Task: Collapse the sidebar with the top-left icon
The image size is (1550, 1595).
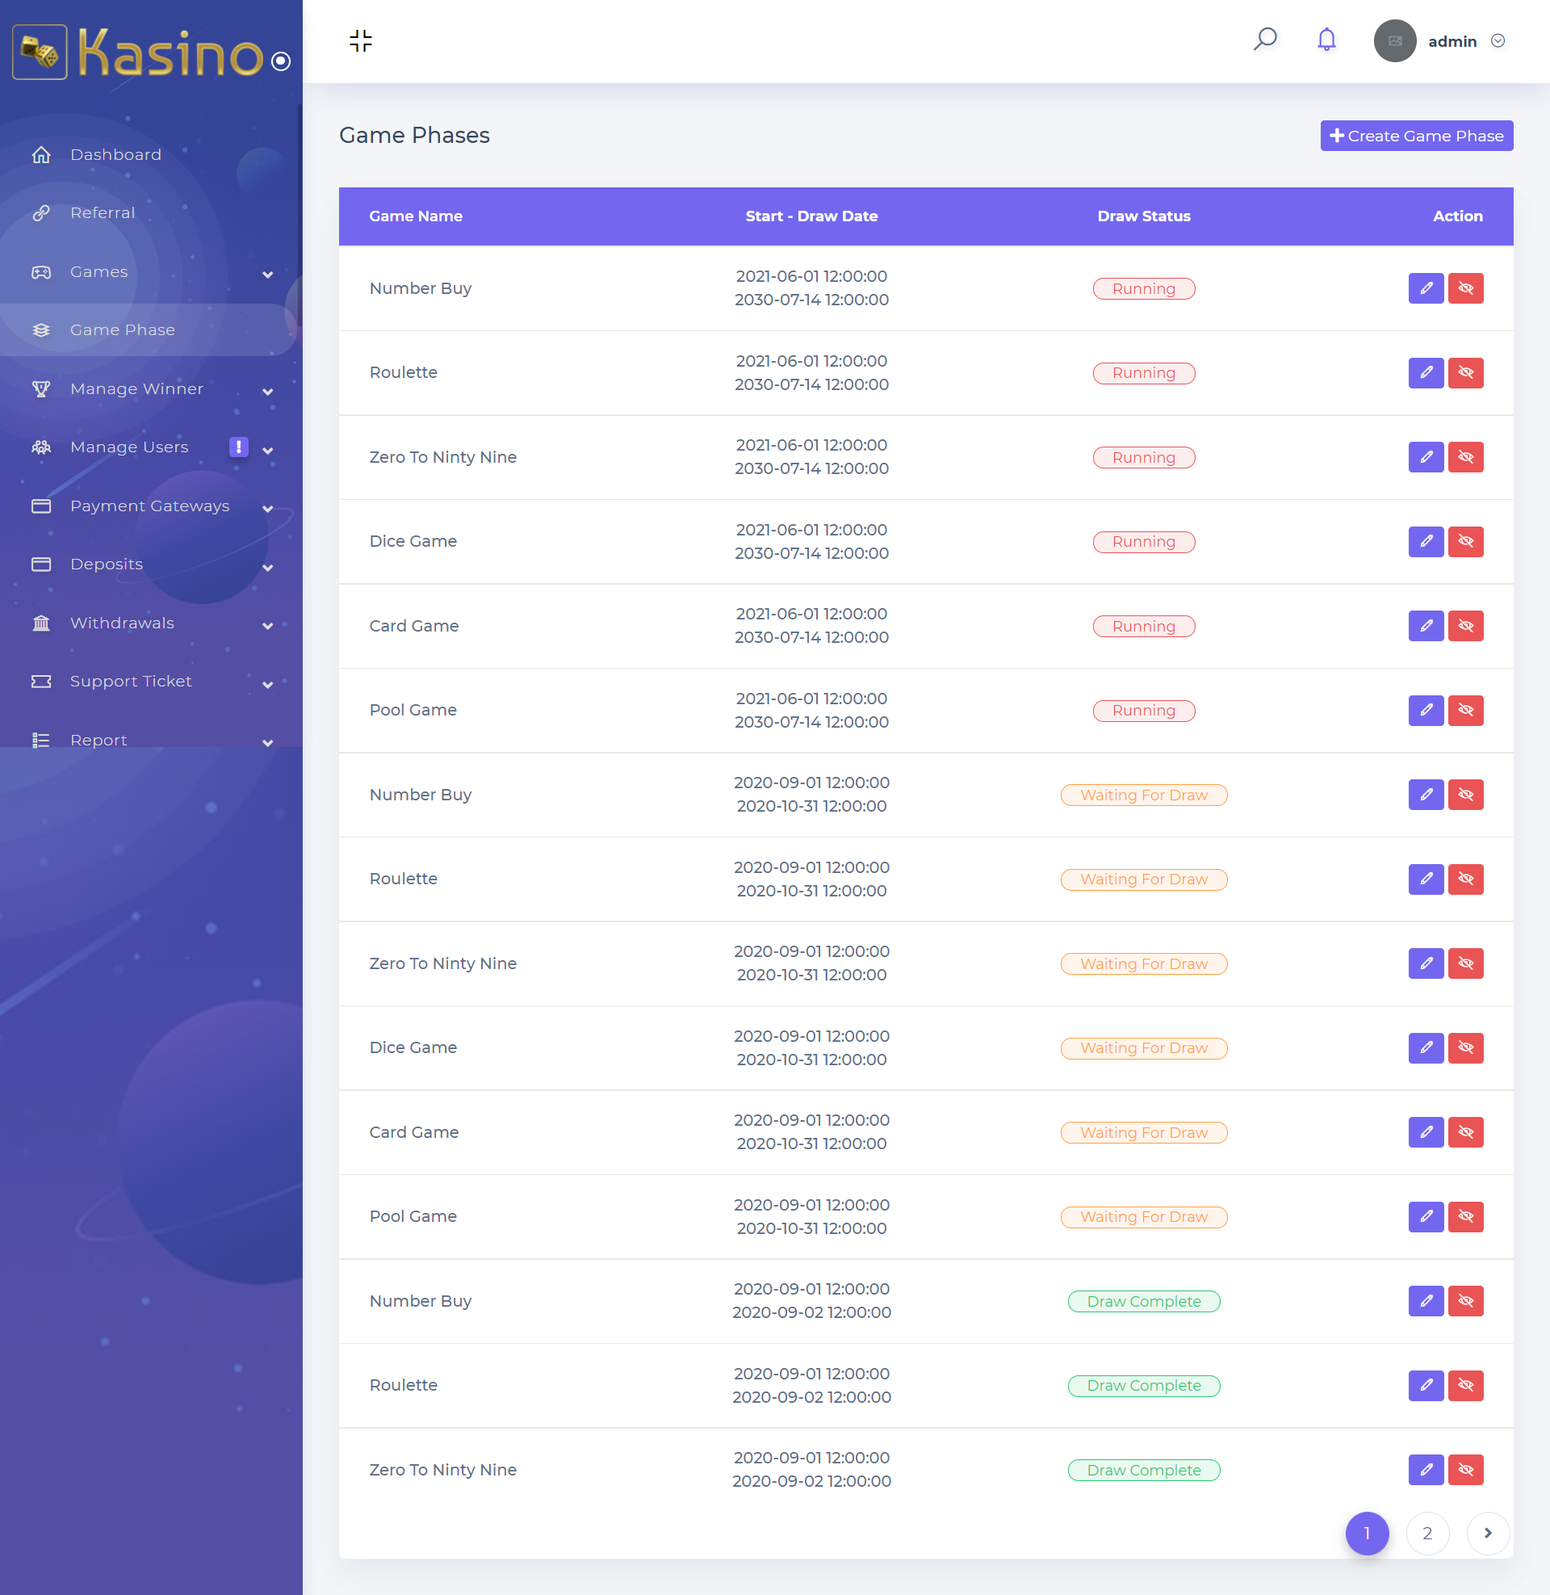Action: (x=360, y=40)
